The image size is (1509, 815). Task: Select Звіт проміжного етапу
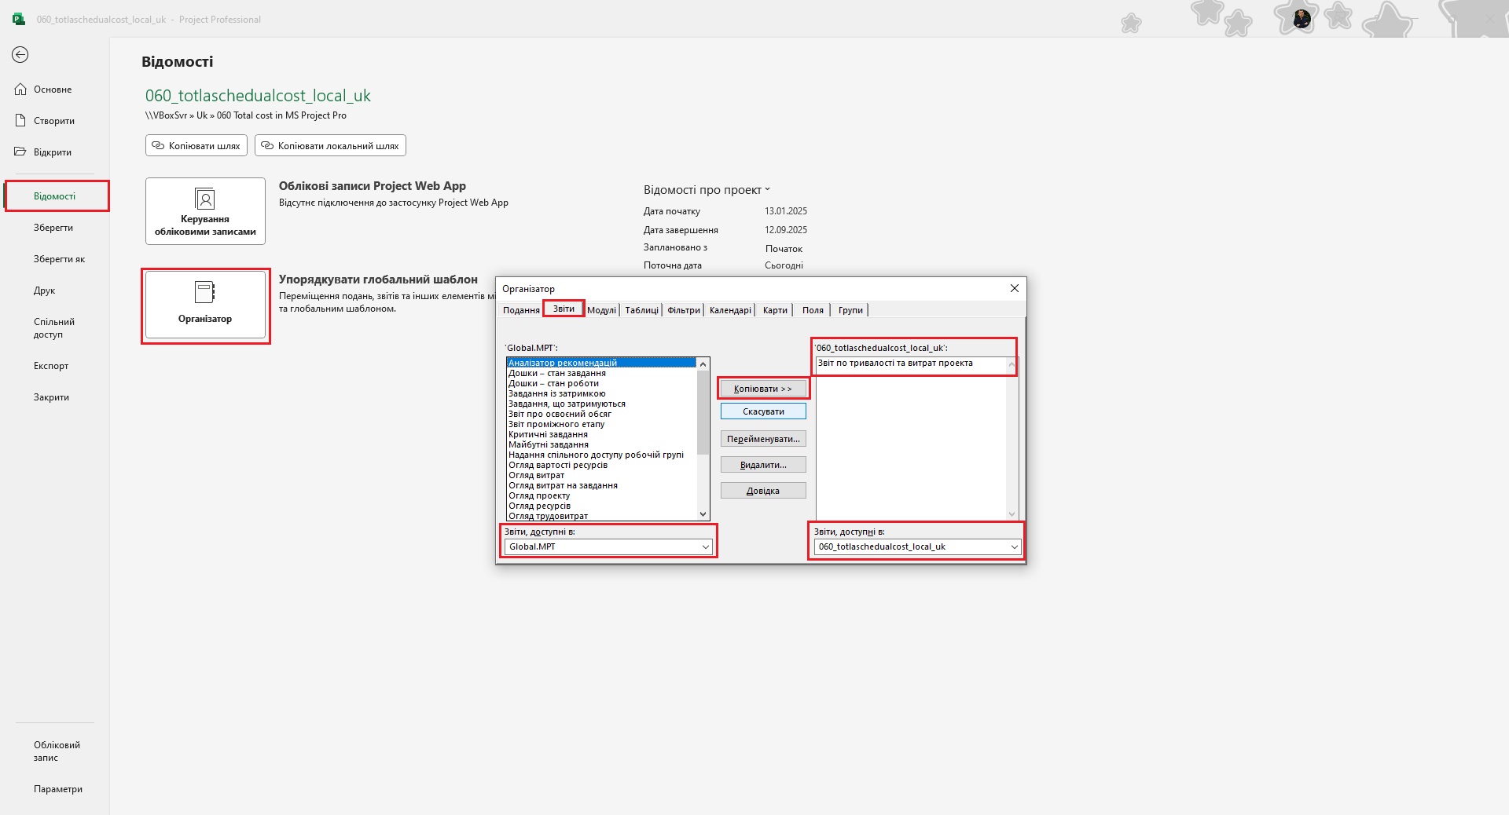[601, 424]
